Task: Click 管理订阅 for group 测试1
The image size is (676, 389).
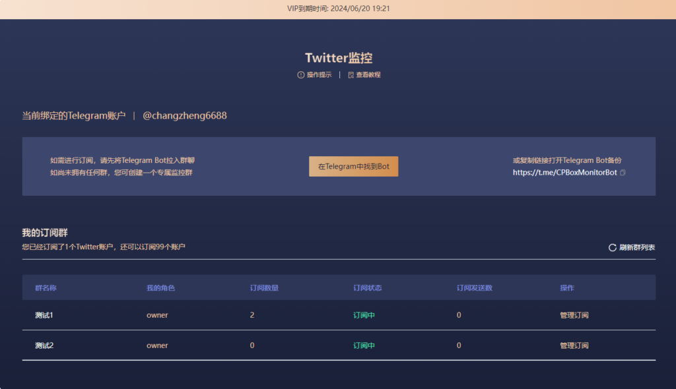Action: coord(574,315)
